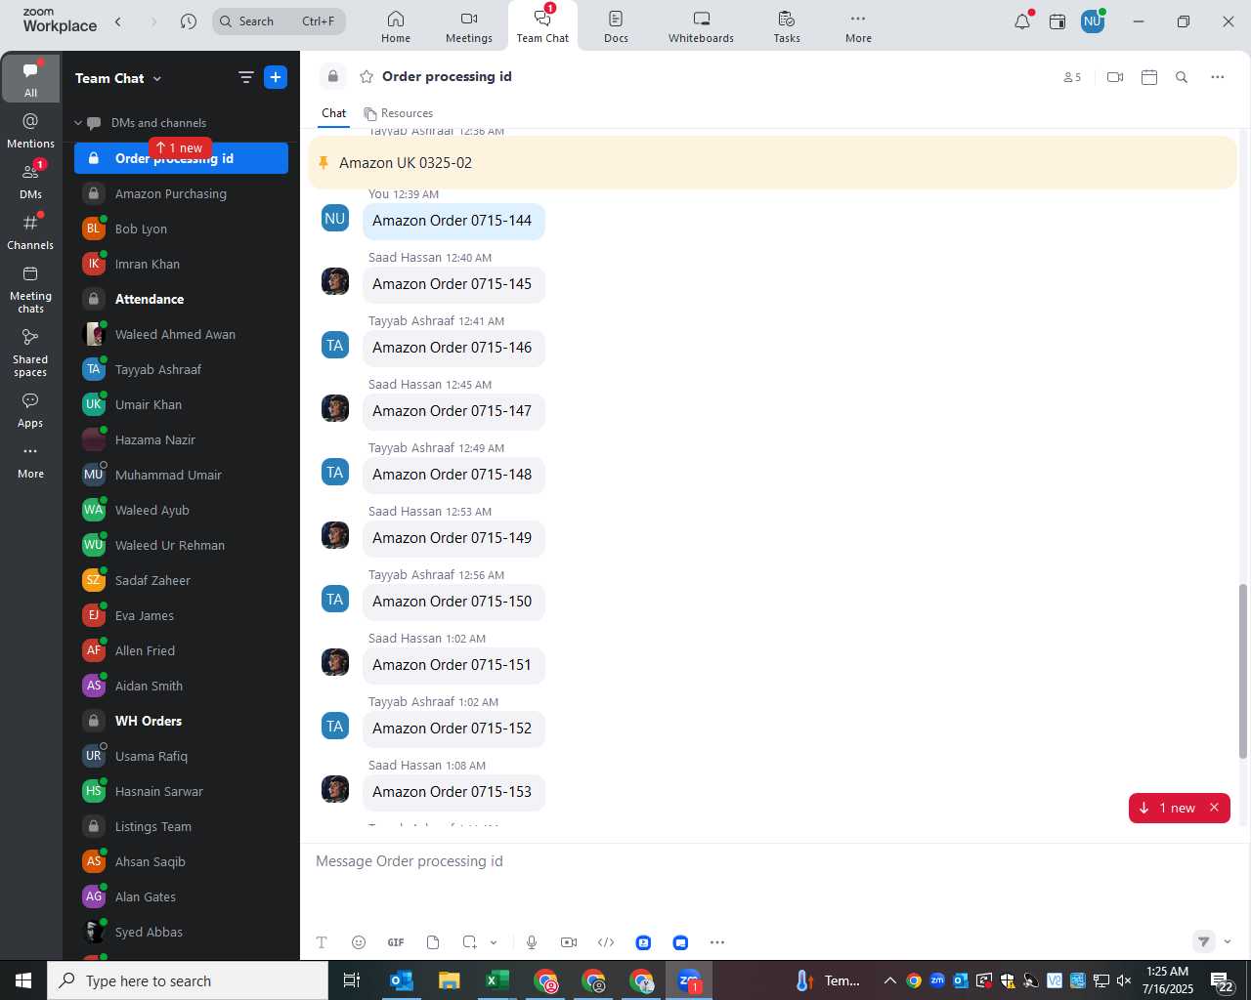Open WH Orders channel
The width and height of the screenshot is (1251, 1000).
pos(181,721)
